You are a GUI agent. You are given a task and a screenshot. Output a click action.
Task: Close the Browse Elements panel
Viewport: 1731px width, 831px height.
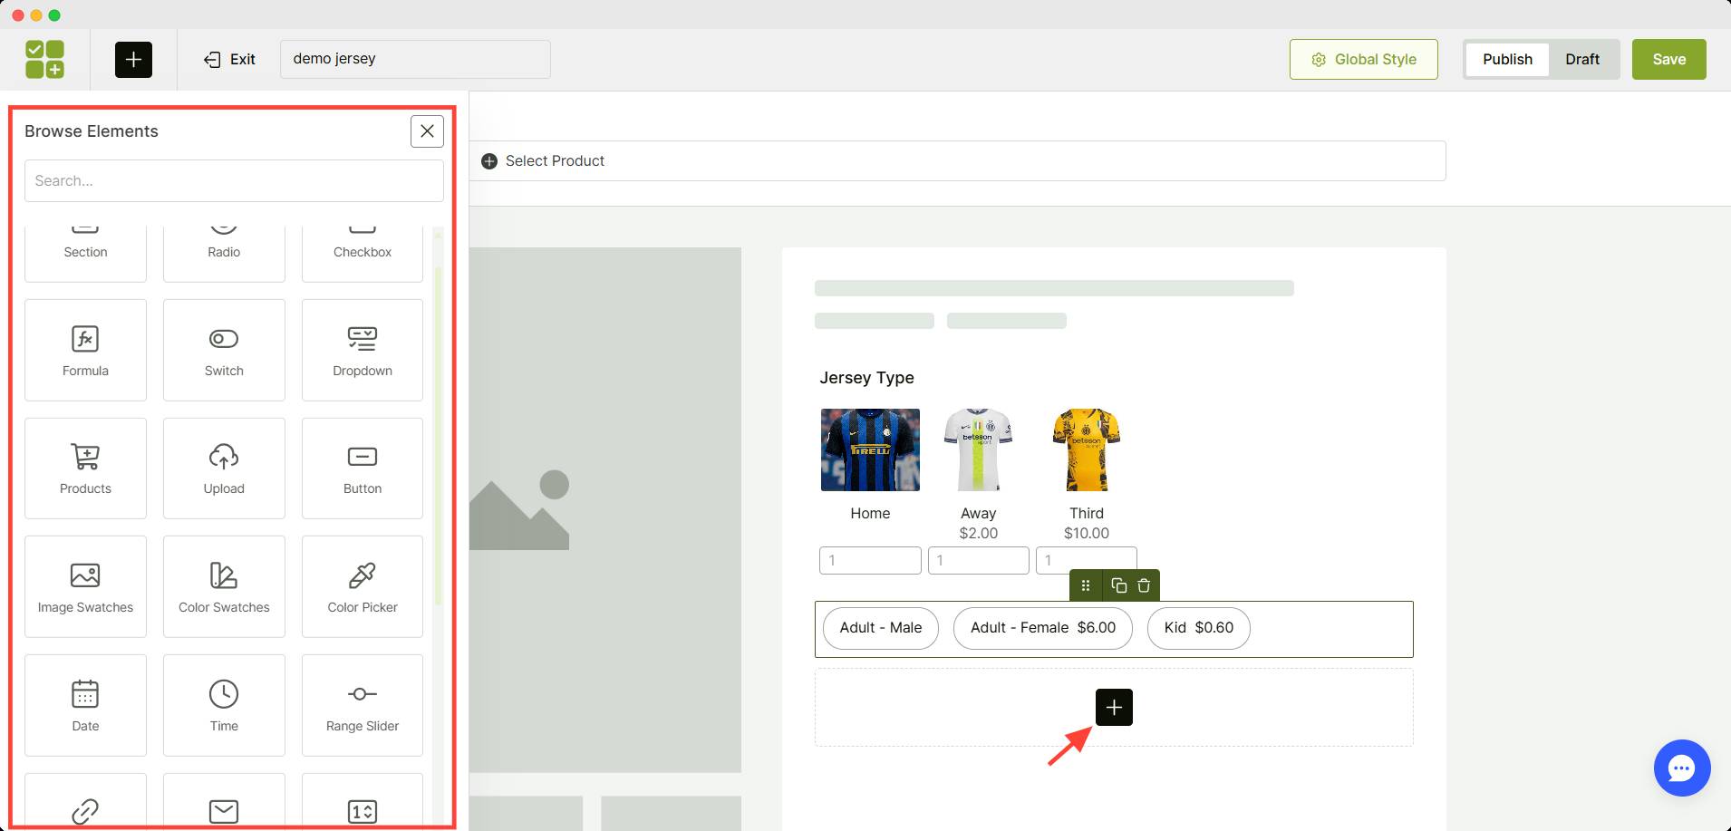[x=427, y=131]
